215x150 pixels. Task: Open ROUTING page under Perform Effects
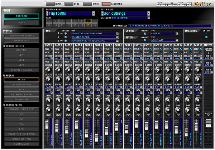[x=21, y=50]
